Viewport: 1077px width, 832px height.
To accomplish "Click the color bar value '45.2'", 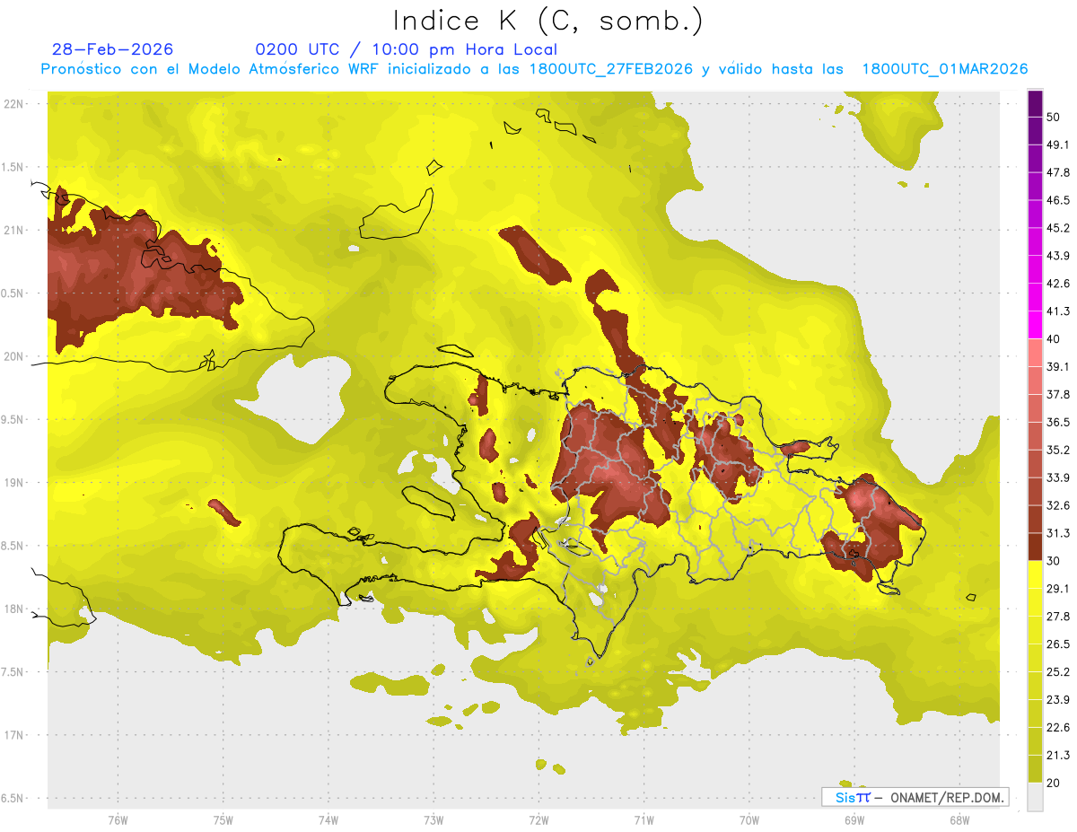I will 1058,228.
